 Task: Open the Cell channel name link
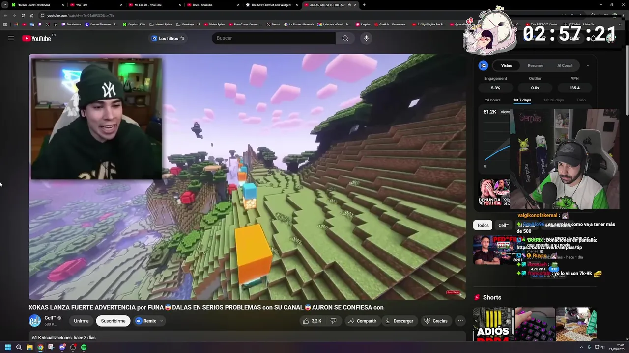[x=49, y=318]
